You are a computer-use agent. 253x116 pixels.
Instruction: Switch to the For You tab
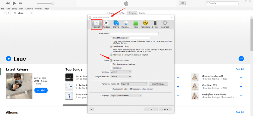click(121, 13)
